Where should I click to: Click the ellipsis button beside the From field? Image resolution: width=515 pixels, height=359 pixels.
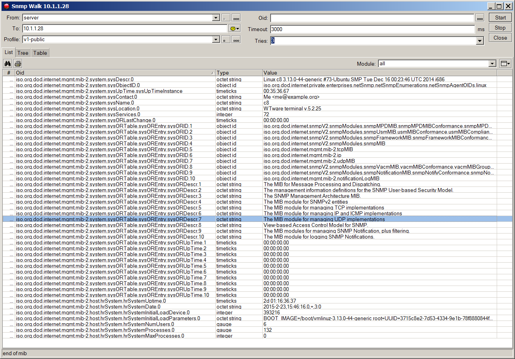(236, 18)
